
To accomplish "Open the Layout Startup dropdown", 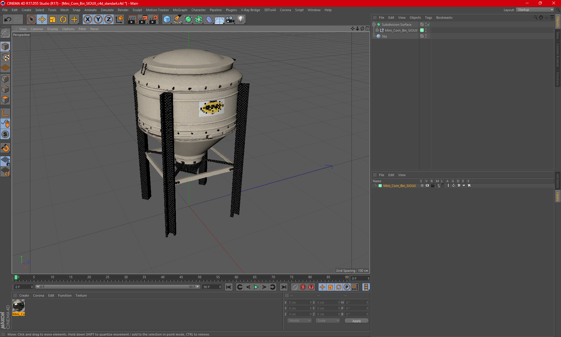I will coord(535,10).
